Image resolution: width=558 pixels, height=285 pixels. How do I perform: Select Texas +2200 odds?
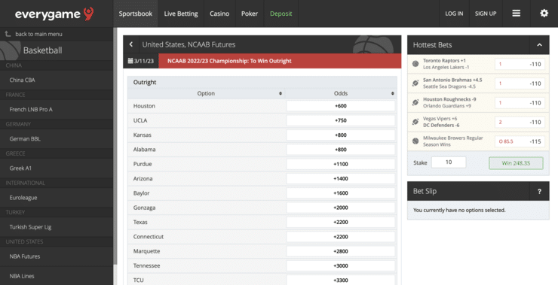[x=341, y=222]
